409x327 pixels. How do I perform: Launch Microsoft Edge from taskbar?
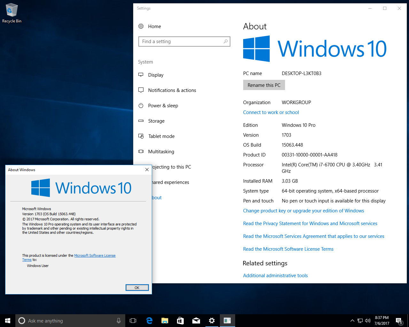(x=149, y=321)
